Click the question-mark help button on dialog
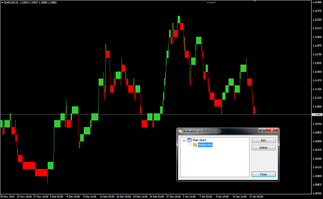The width and height of the screenshot is (323, 199). (262, 130)
